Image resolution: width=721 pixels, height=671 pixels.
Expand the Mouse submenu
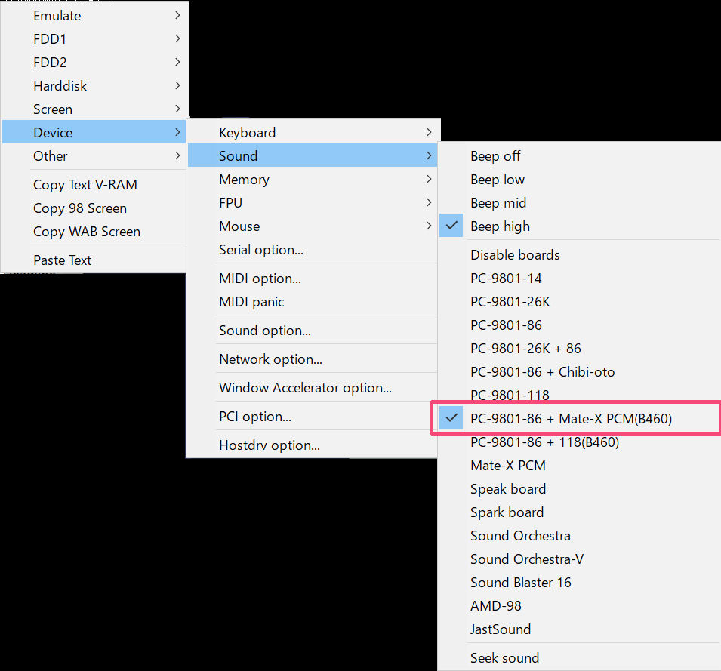313,226
